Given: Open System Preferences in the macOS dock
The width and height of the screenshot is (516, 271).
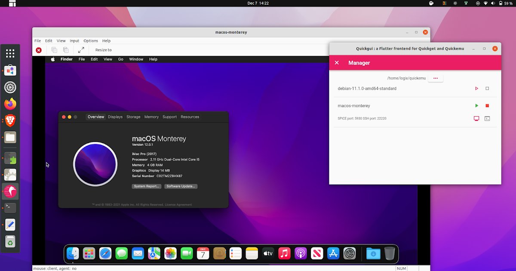Looking at the screenshot, I should click(350, 253).
